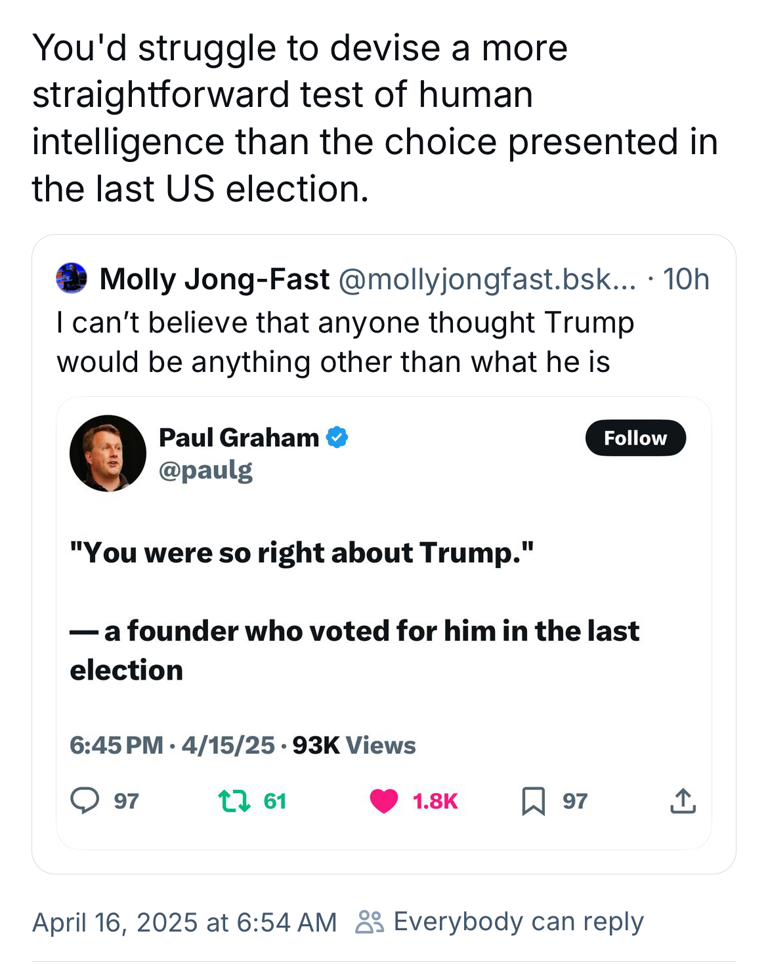
Task: Open the "You were so right about Trump" tweet
Action: click(x=301, y=553)
